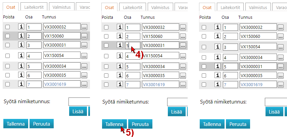287x137 pixels.
Task: Open ellipsis picker for VX3001619 in right panel
Action: (281, 85)
